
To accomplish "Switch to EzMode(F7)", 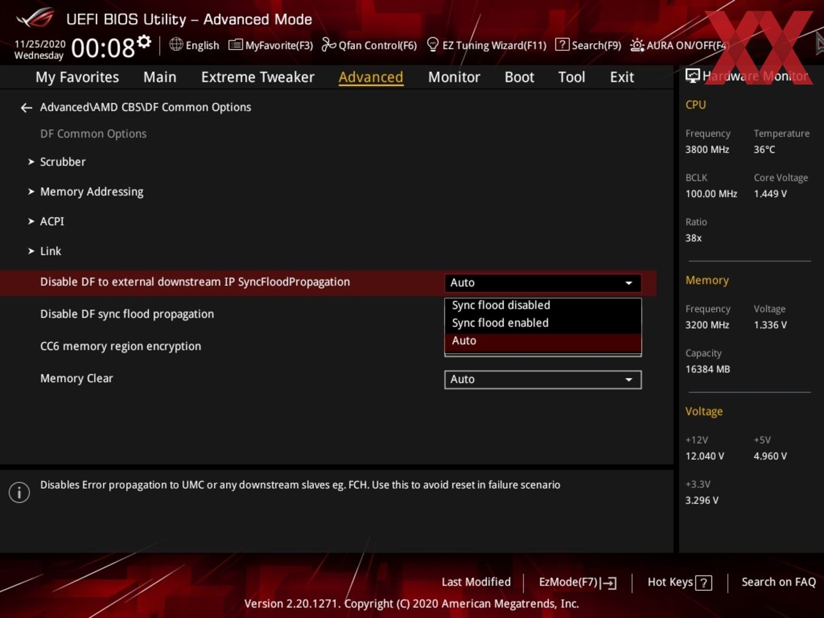I will click(577, 582).
